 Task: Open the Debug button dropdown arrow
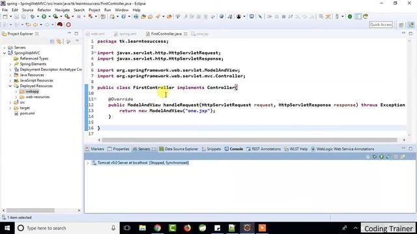[x=38, y=16]
